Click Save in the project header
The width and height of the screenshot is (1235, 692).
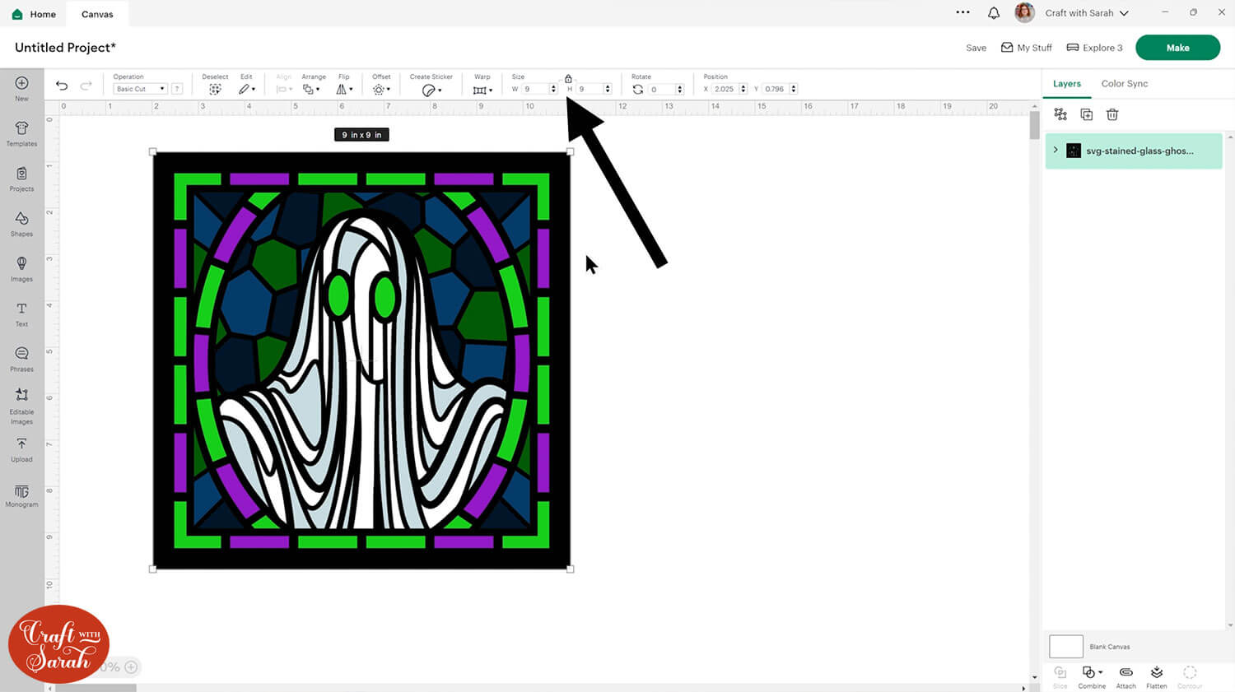coord(976,48)
